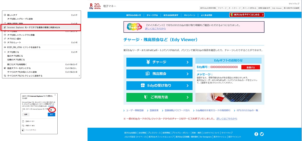Open the for foreigners footer link
Viewport: 302px width, 141px height.
tap(206, 137)
